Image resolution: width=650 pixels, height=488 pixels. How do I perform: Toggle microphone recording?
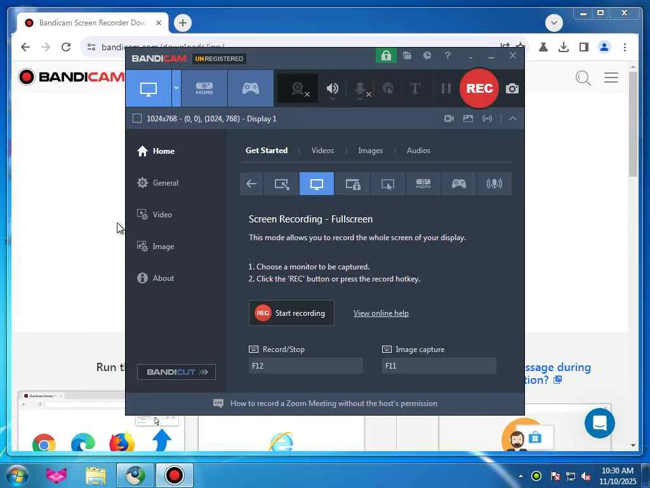pyautogui.click(x=361, y=88)
